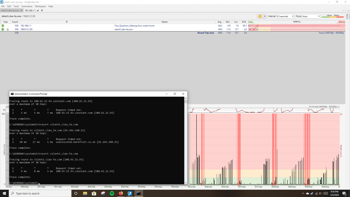Open the Alerts side panel tab
The image size is (350, 197).
tap(347, 16)
